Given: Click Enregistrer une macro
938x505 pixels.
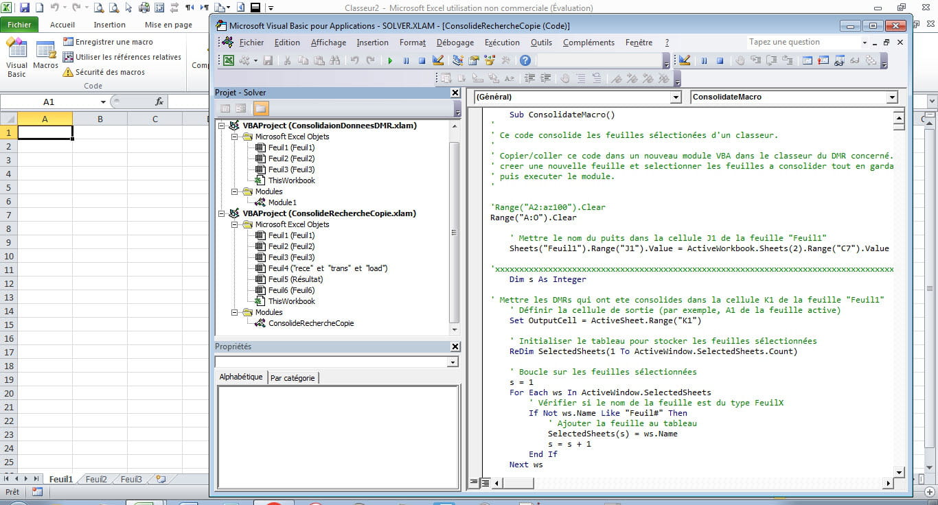Looking at the screenshot, I should click(x=108, y=42).
